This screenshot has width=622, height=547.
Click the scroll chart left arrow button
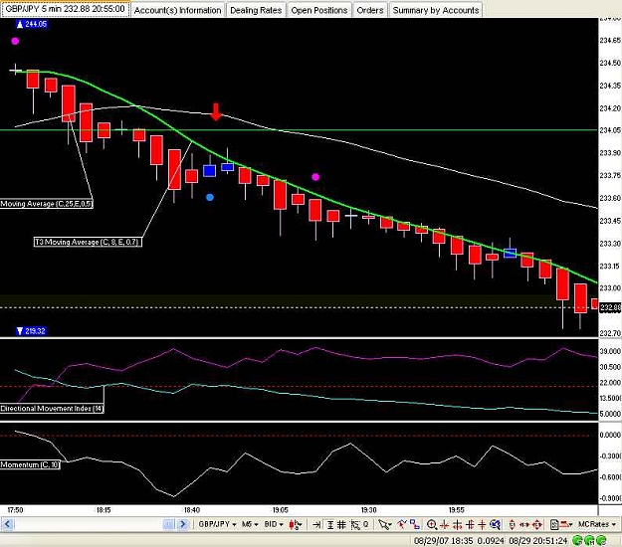8,524
